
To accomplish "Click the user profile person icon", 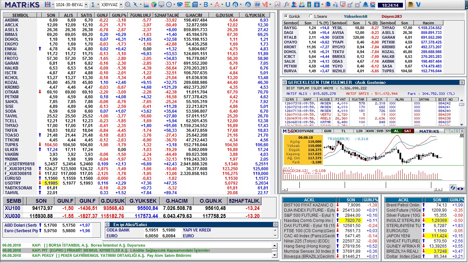I will 294,4.
